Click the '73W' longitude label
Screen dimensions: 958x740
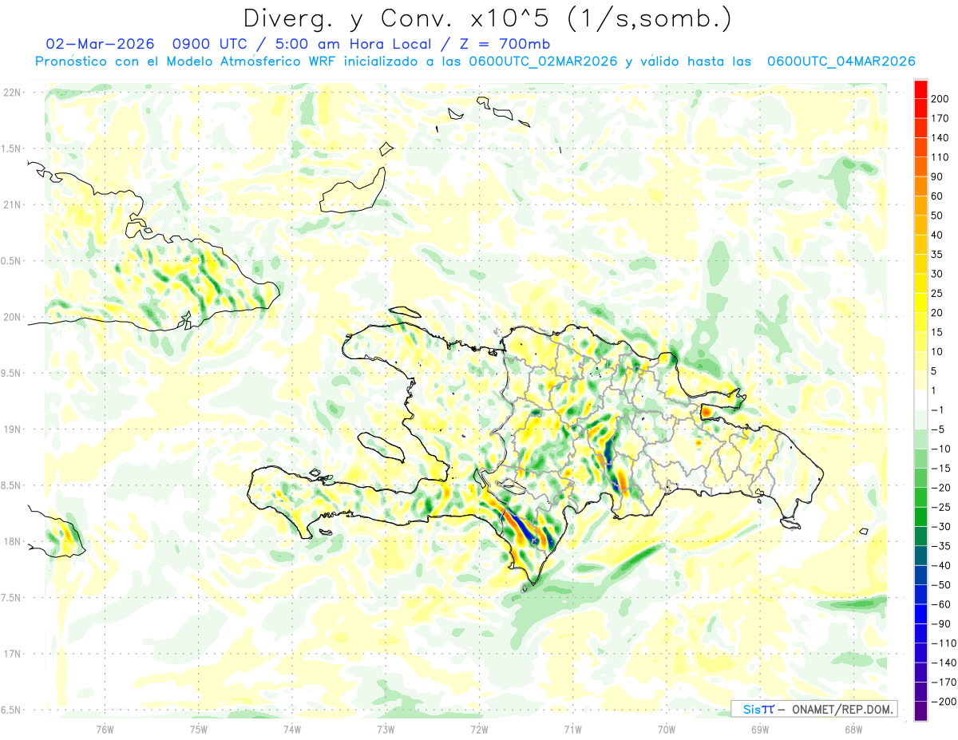coord(386,729)
